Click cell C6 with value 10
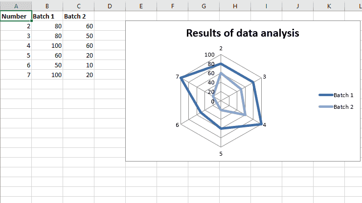This screenshot has width=362, height=203. [78, 65]
